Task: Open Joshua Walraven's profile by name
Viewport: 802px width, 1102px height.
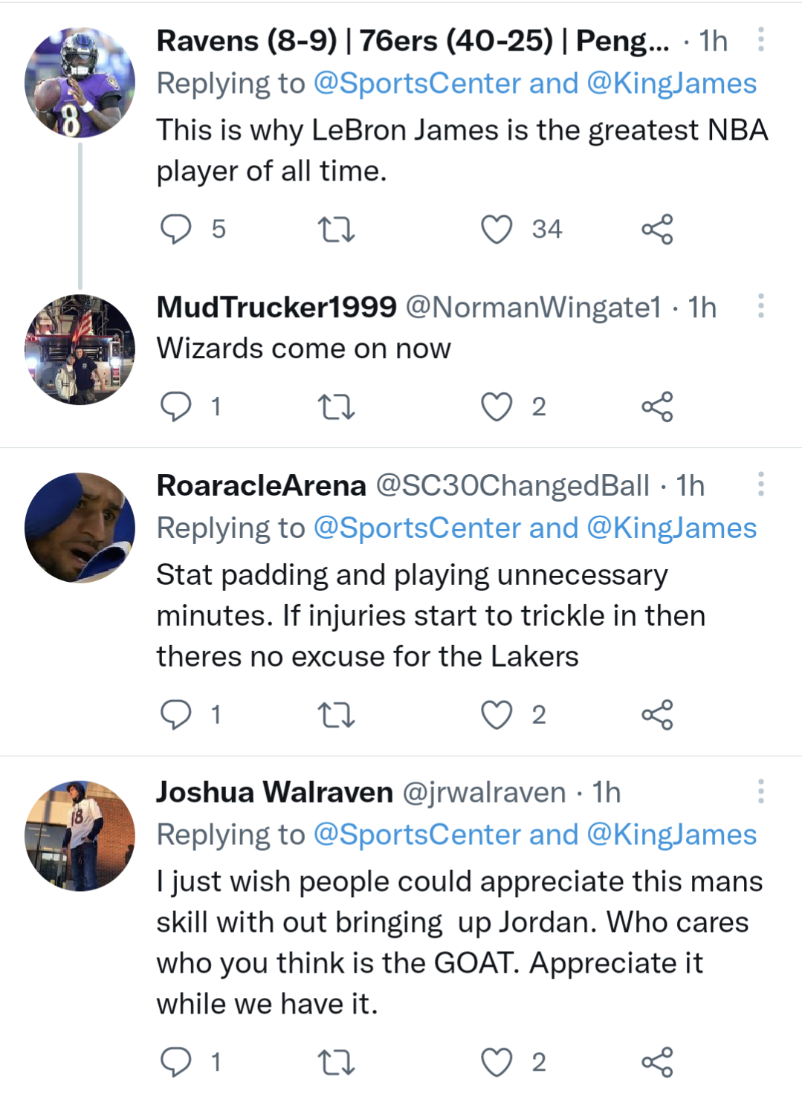Action: [x=274, y=793]
